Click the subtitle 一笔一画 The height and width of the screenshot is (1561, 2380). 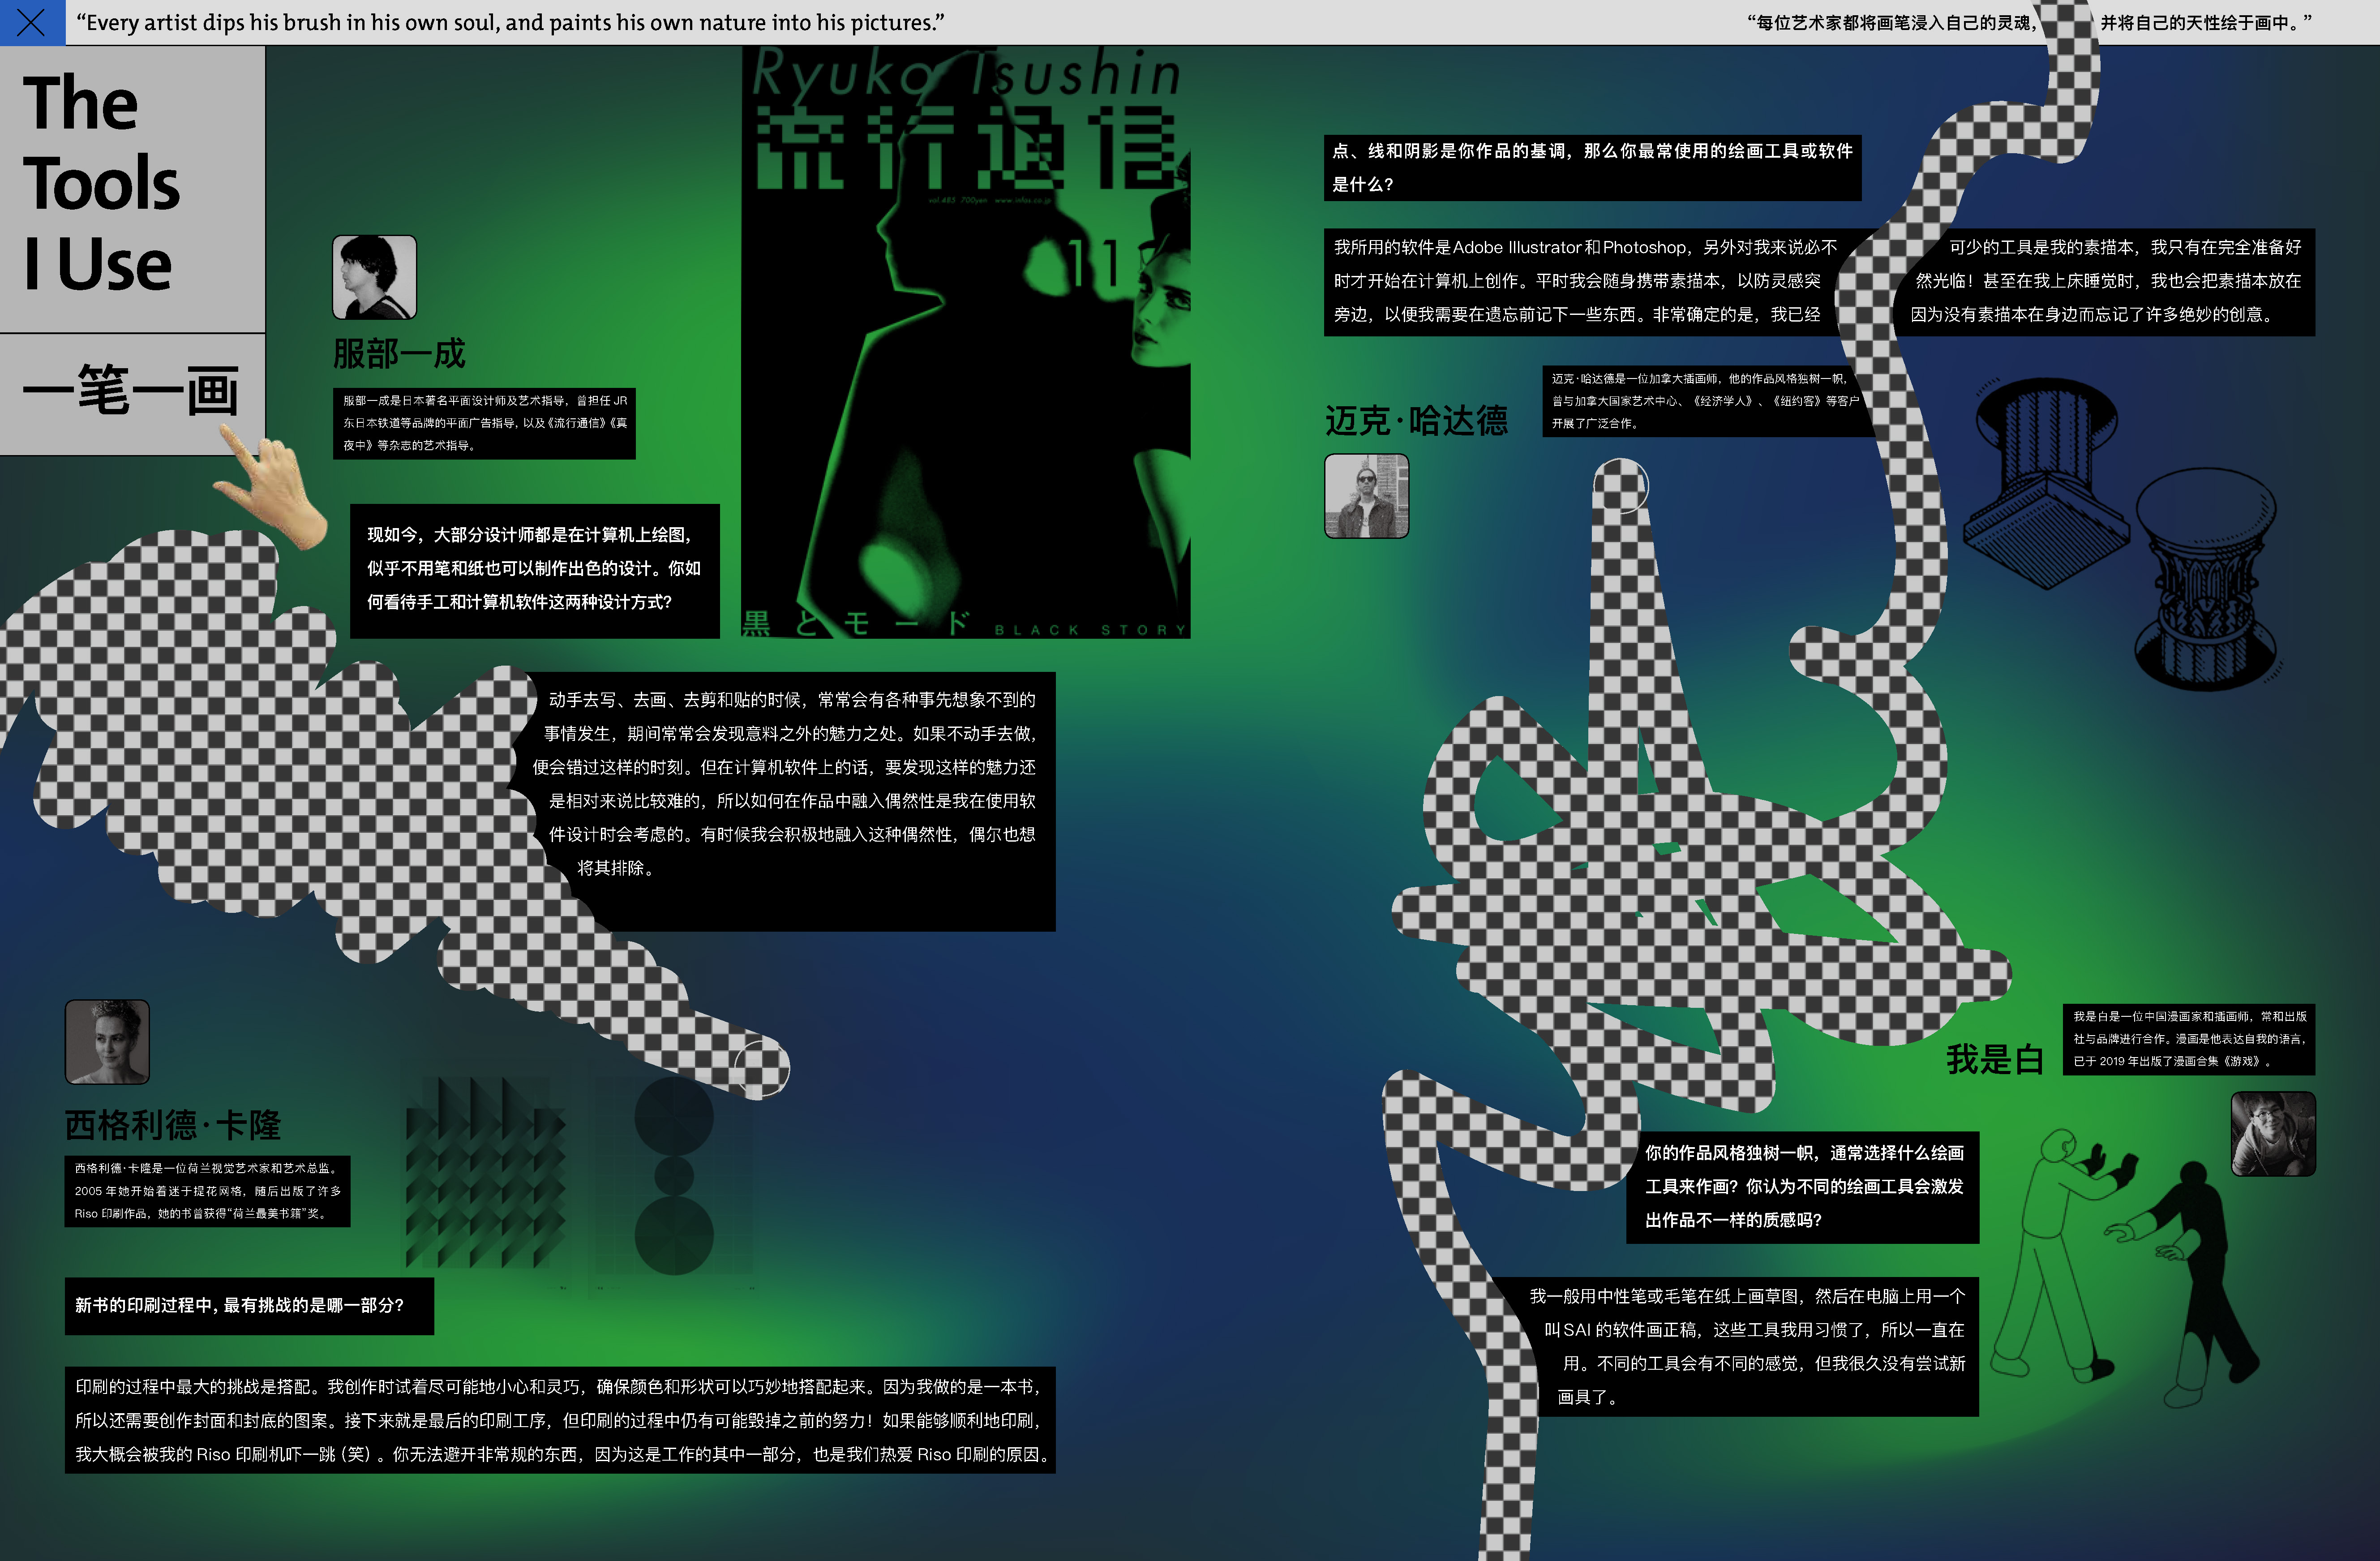click(x=131, y=390)
